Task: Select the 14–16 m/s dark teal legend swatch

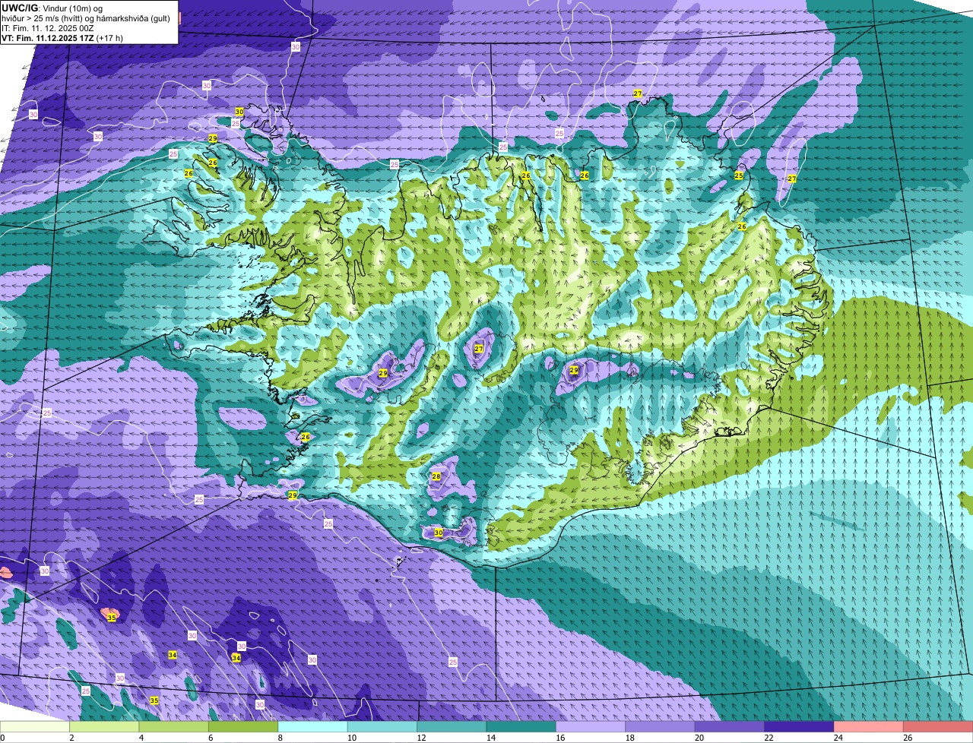Action: click(x=521, y=726)
